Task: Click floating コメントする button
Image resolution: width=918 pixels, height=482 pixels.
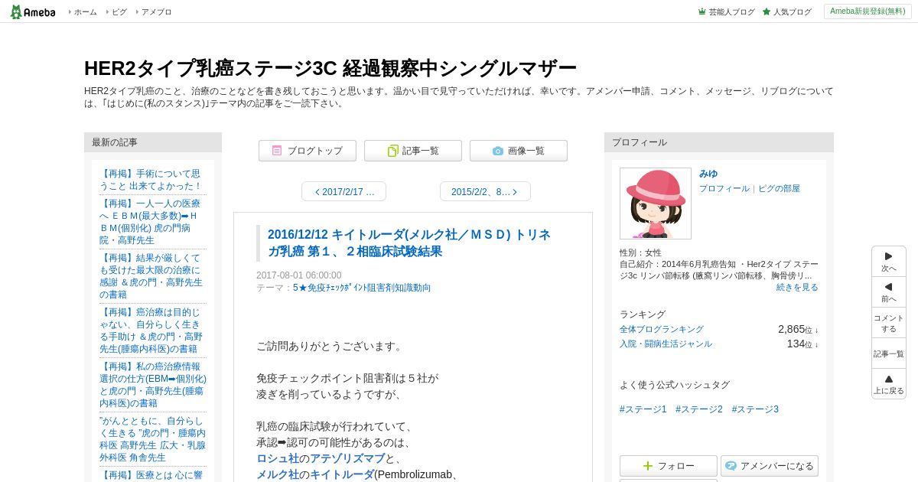Action: pyautogui.click(x=889, y=323)
